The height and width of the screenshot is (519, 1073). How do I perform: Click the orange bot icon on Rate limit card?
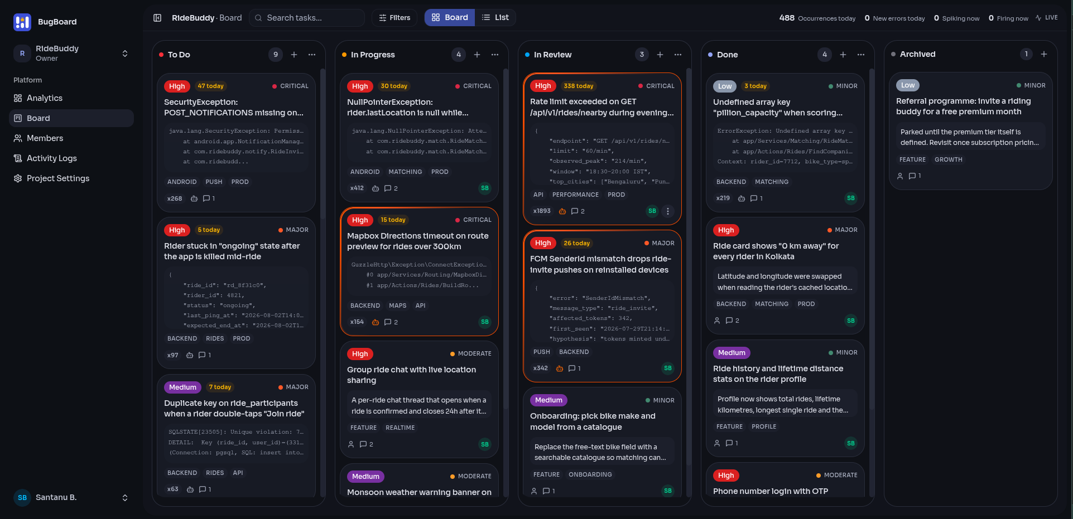tap(562, 211)
